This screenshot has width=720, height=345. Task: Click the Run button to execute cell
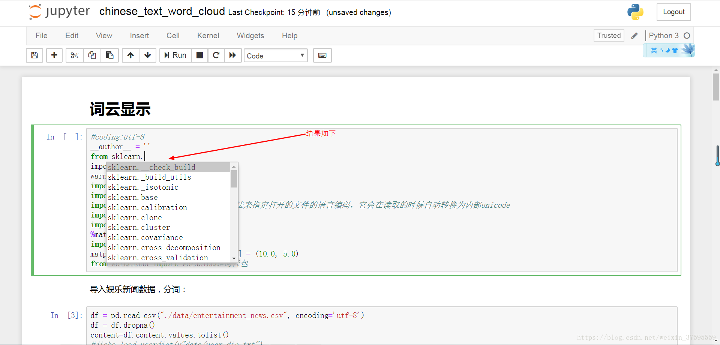175,55
